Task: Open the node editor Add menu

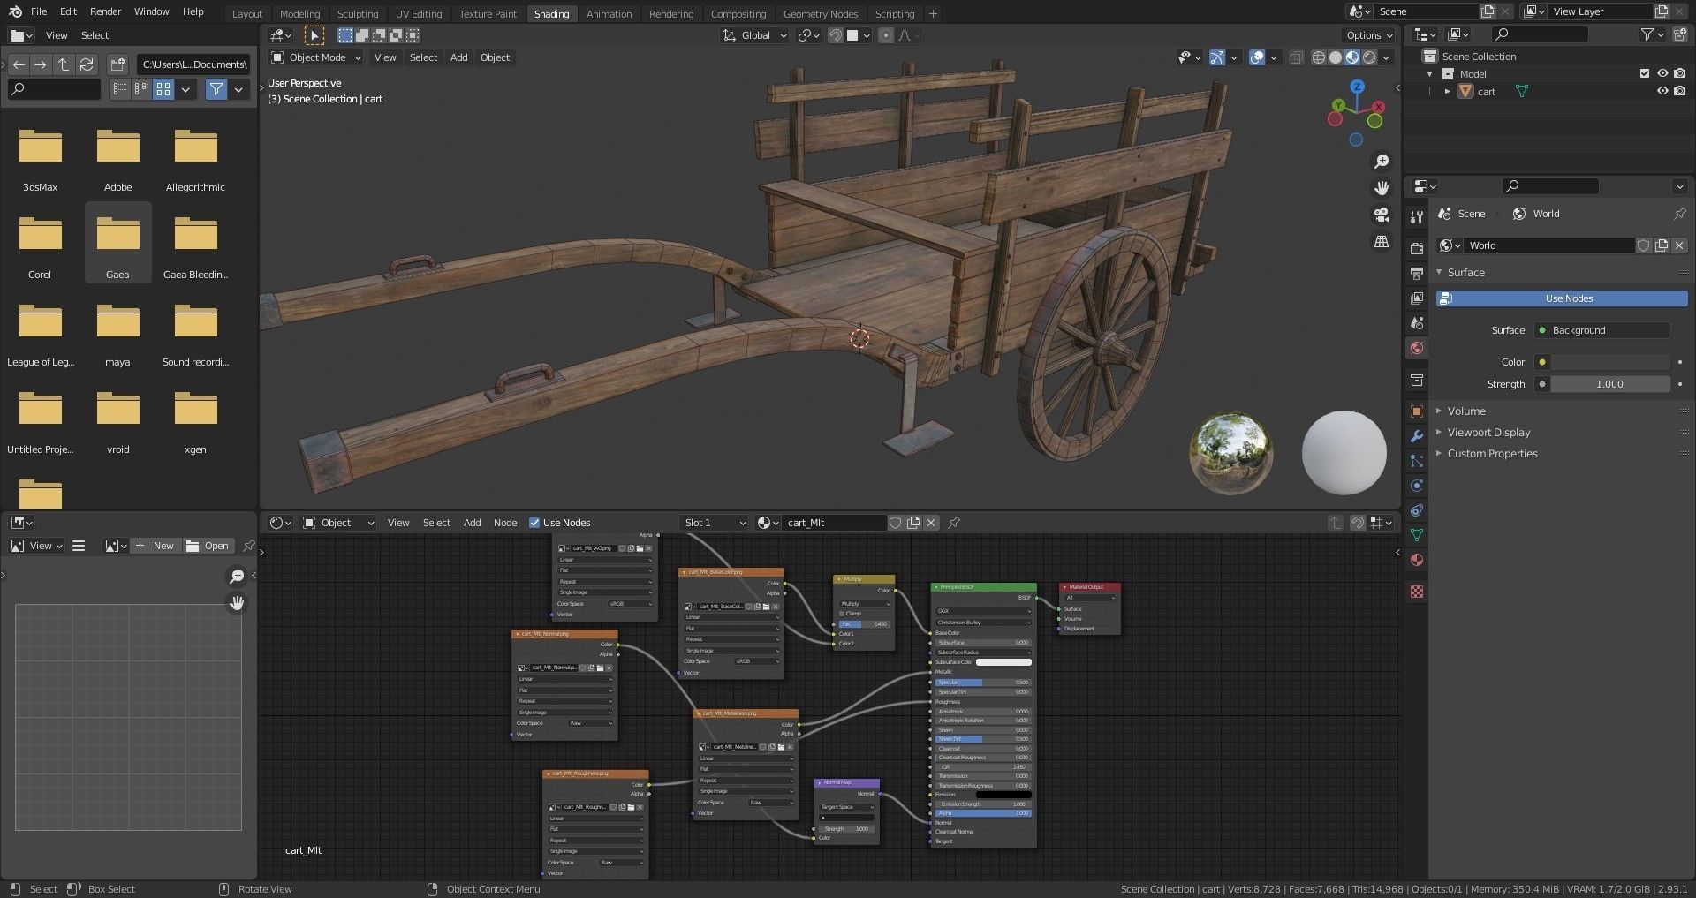Action: pos(472,523)
